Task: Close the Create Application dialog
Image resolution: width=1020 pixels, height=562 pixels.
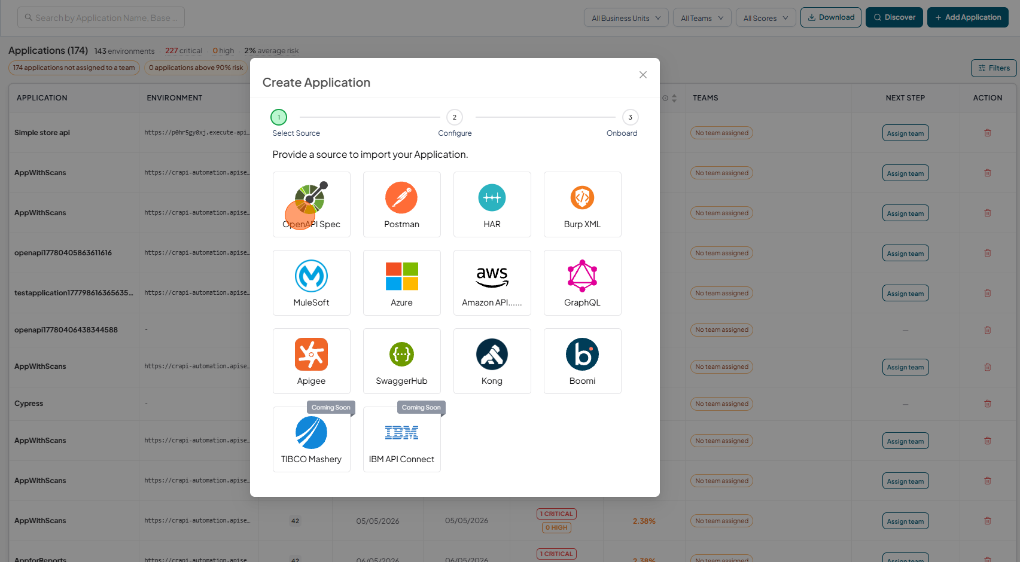Action: (x=643, y=75)
